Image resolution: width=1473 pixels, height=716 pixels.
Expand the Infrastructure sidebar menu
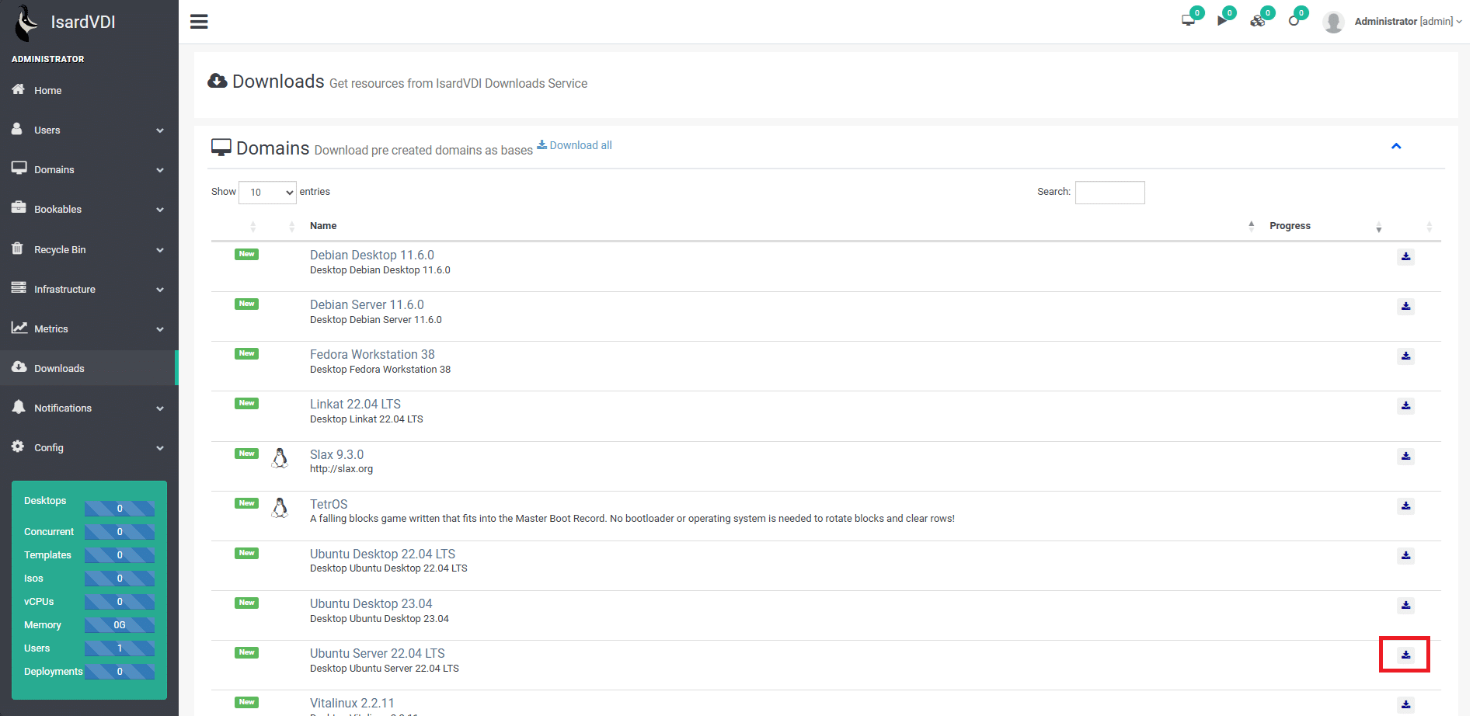point(89,290)
